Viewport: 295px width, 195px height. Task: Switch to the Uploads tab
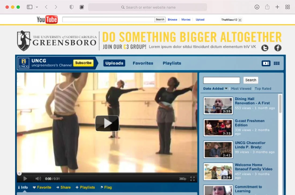pos(114,63)
